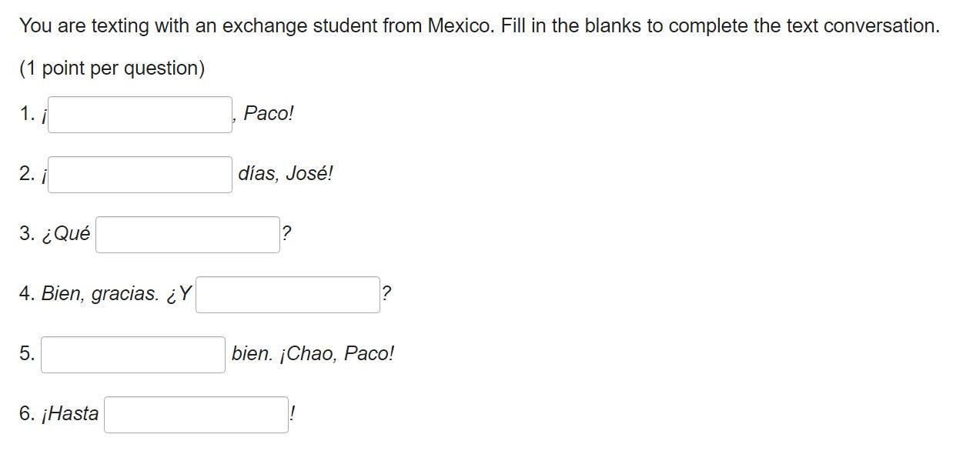The width and height of the screenshot is (953, 461).
Task: Click the instruction sentence about exchange student
Action: (480, 25)
